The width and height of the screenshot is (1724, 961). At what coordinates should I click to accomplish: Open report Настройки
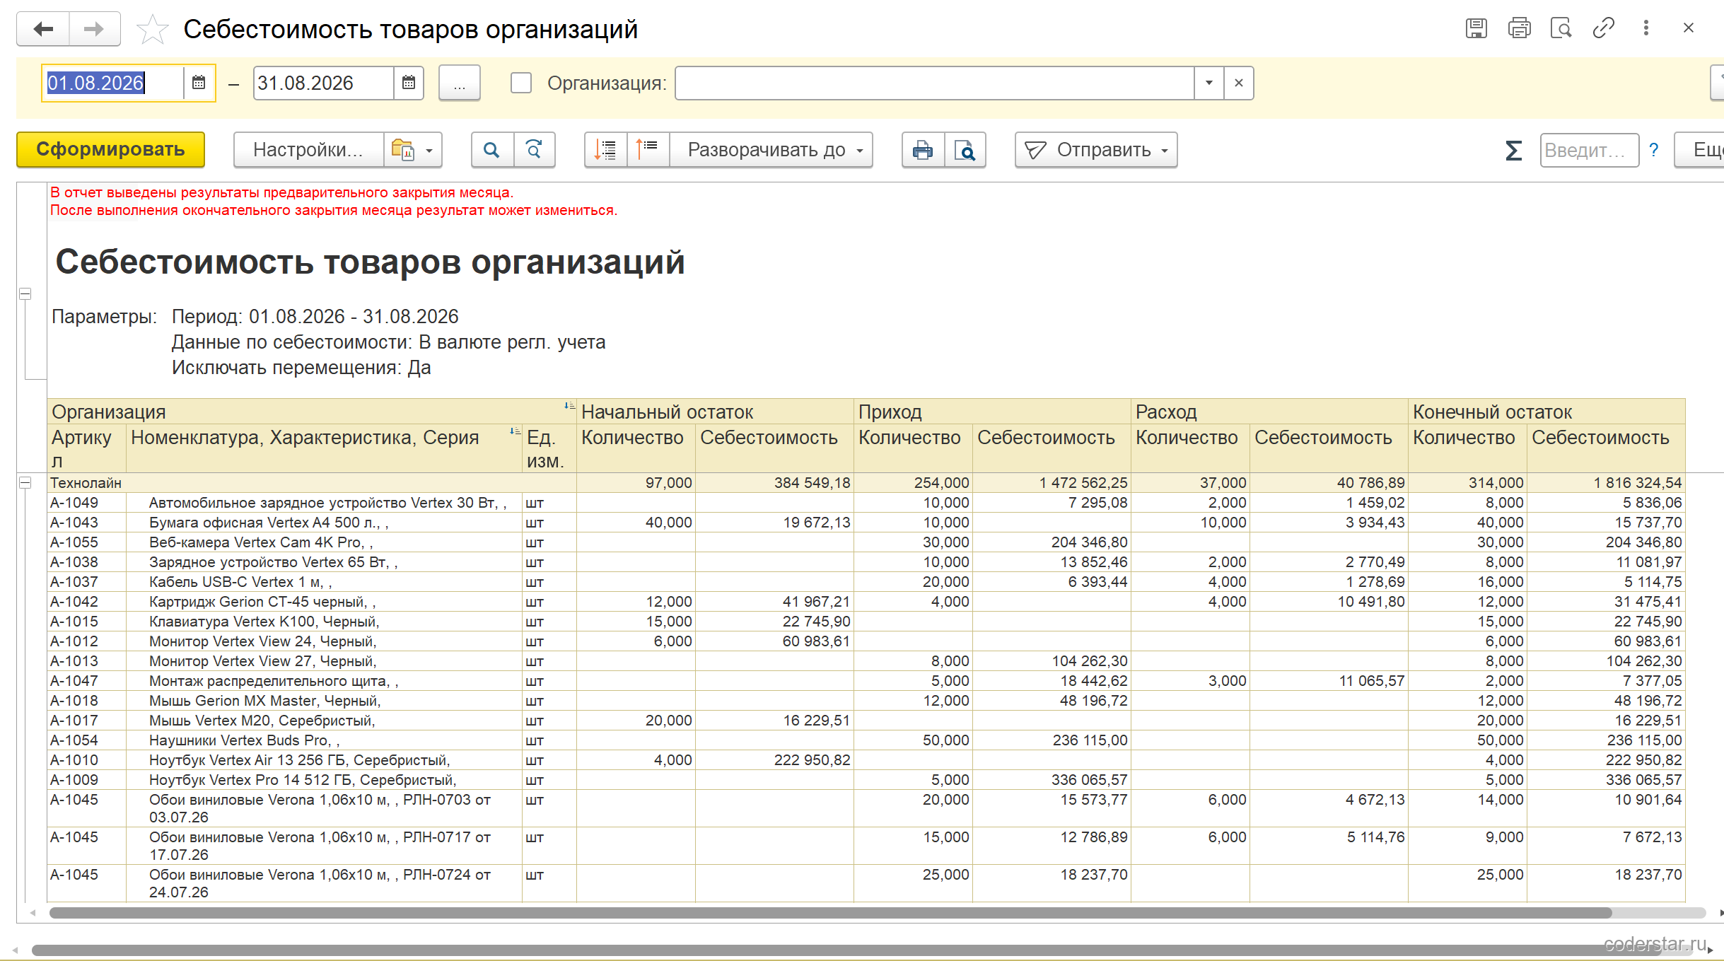308,150
